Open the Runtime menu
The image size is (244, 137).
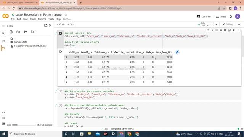(42, 19)
